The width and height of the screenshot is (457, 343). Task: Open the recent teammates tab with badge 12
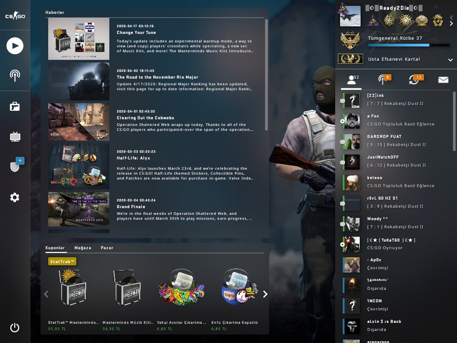coord(416,79)
